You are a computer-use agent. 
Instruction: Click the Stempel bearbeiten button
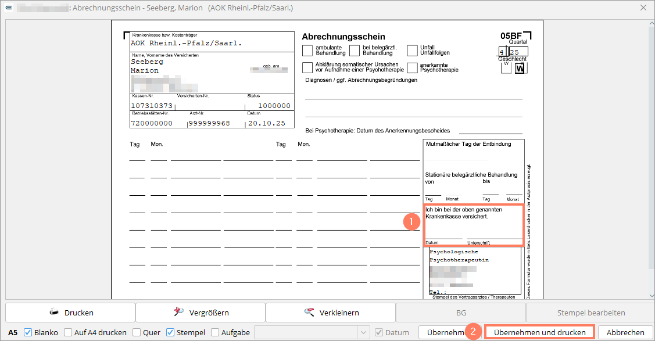(x=590, y=313)
